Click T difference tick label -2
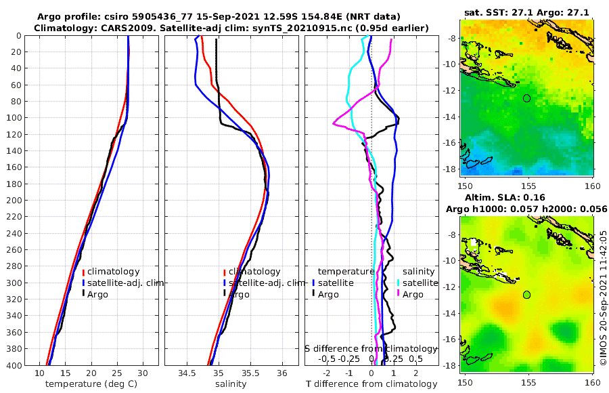This screenshot has height=393, width=609. [327, 373]
